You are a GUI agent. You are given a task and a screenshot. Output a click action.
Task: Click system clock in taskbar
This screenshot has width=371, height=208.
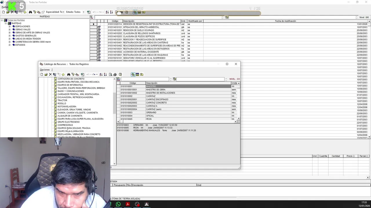pos(364,204)
